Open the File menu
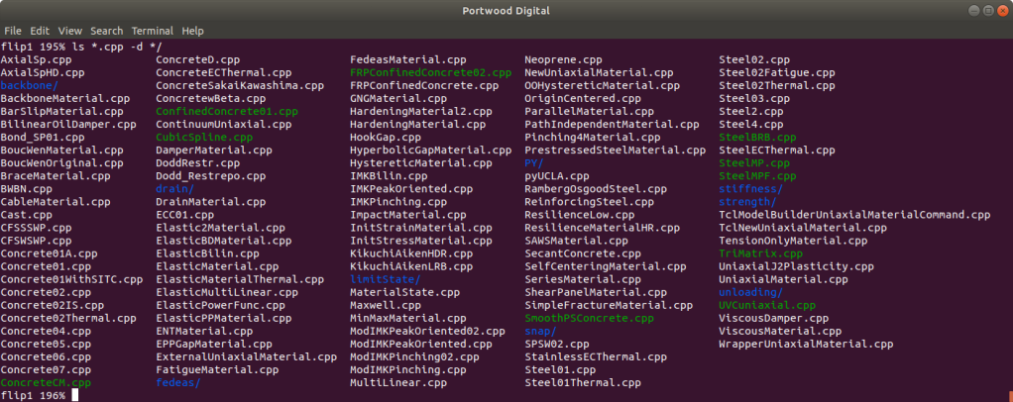 [x=13, y=31]
